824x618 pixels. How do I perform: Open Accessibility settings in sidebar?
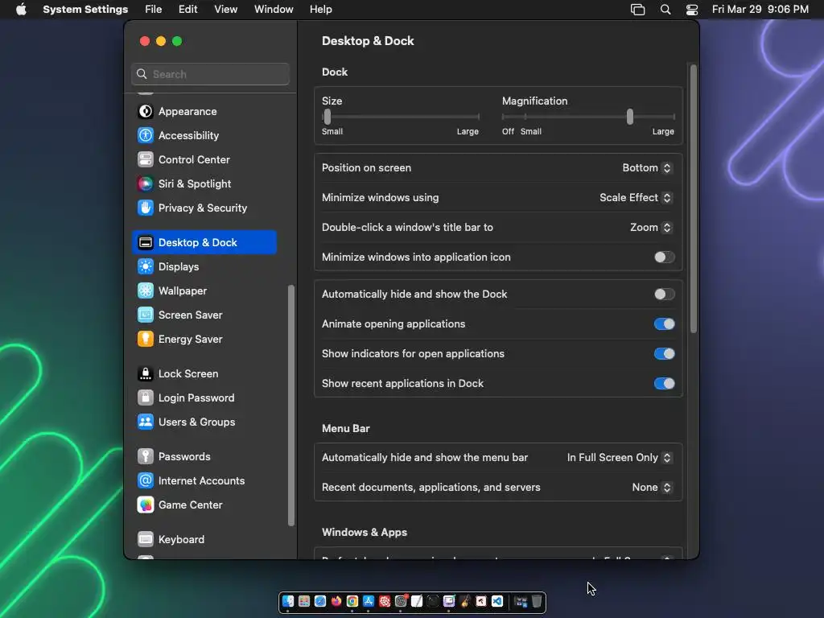(x=204, y=135)
